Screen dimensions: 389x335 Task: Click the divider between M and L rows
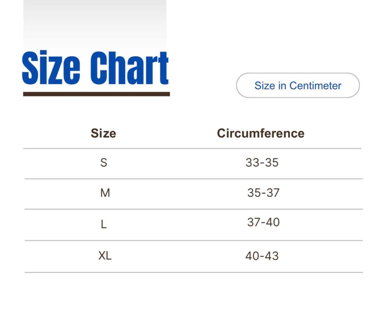click(x=194, y=209)
